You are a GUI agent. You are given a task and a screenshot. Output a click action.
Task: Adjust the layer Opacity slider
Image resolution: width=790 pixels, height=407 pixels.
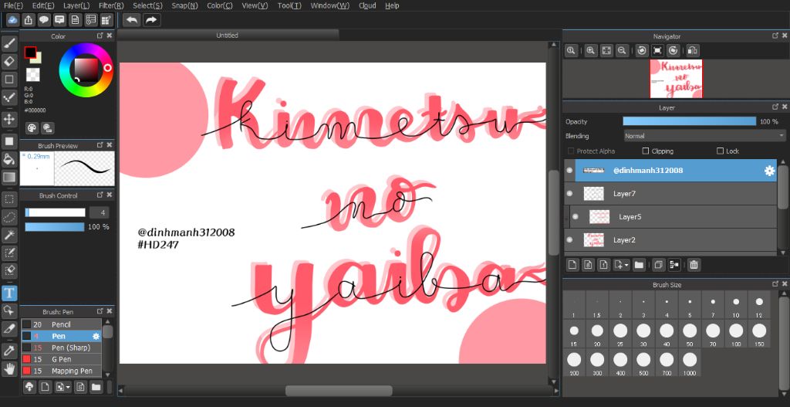[689, 121]
